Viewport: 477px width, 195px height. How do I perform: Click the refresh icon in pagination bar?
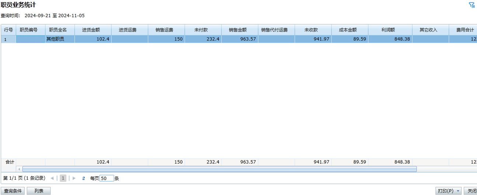[x=84, y=178]
